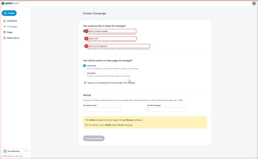
Task: Toggle the Assign you as page owner checkbox
Action: 85,82
